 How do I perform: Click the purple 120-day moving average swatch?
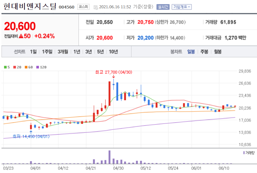pos(38,67)
